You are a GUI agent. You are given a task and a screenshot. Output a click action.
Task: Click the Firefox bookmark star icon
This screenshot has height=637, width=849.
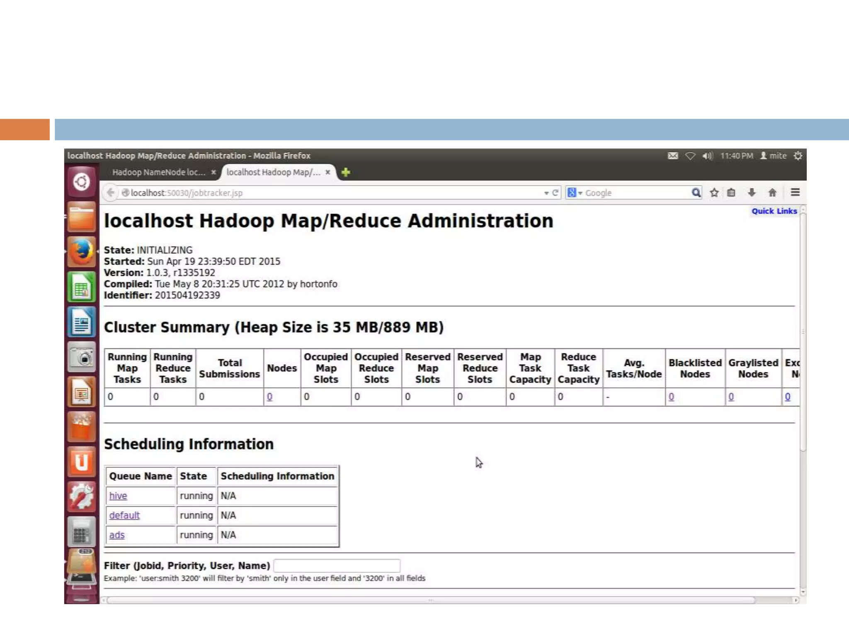coord(714,193)
